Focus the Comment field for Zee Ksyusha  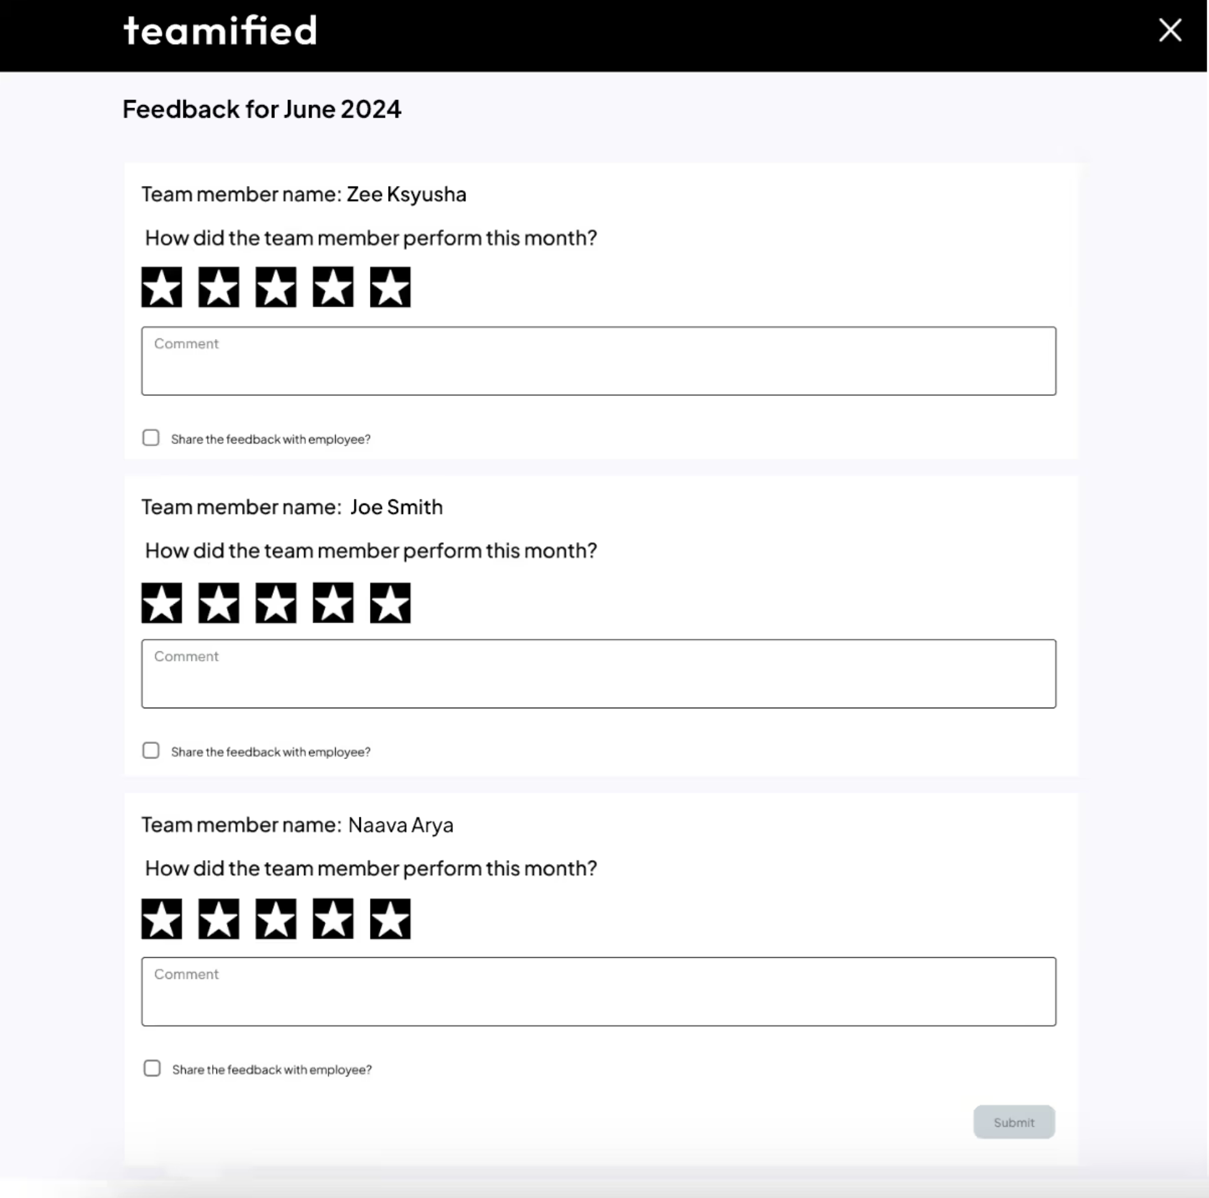point(598,361)
